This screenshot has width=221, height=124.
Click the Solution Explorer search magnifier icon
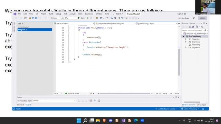point(205,30)
